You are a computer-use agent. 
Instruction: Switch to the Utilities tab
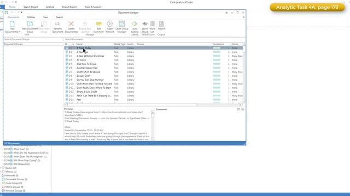click(31, 17)
